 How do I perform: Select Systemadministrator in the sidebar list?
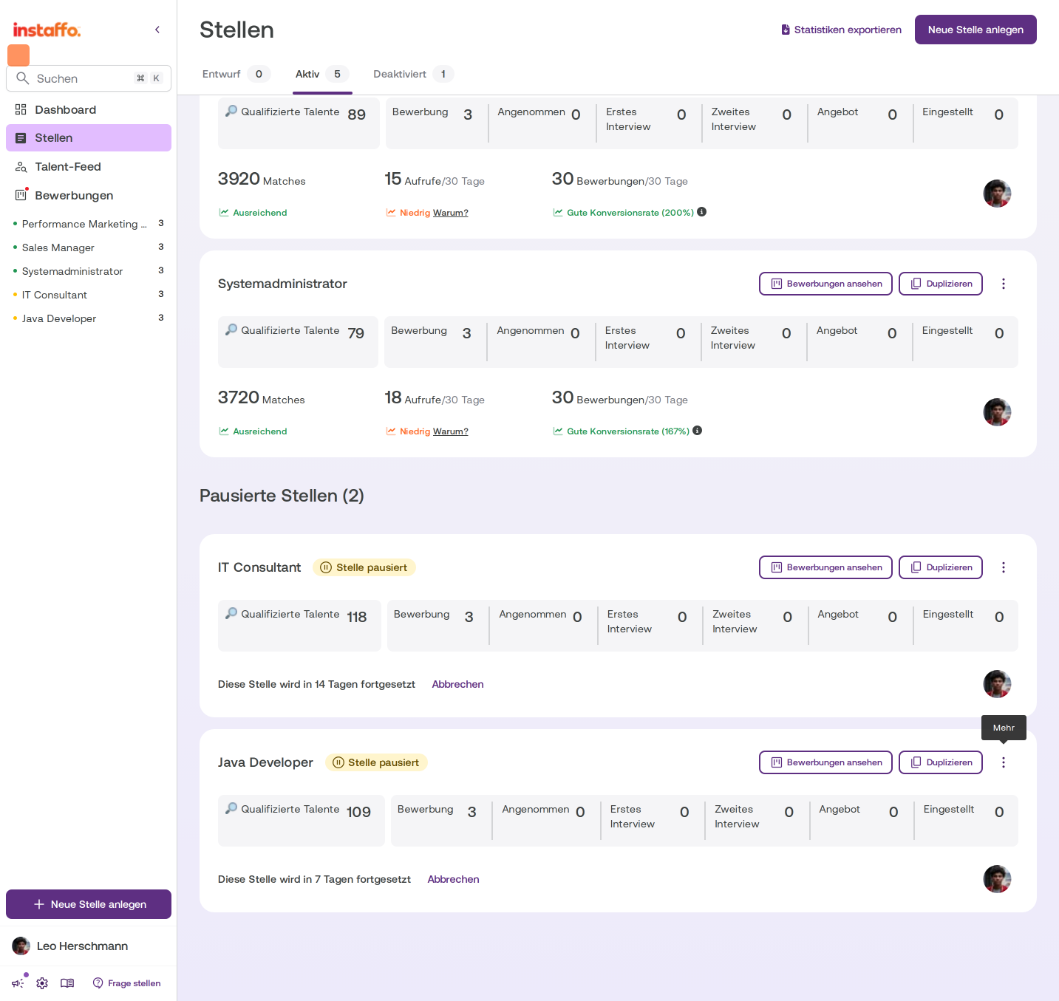[89, 271]
